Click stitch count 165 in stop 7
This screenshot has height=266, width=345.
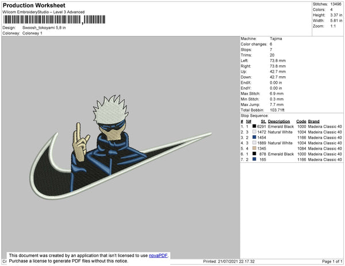pyautogui.click(x=263, y=159)
